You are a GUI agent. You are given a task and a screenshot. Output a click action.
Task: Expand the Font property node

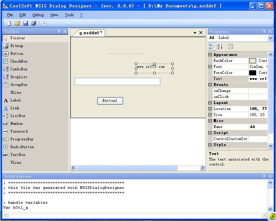210,67
